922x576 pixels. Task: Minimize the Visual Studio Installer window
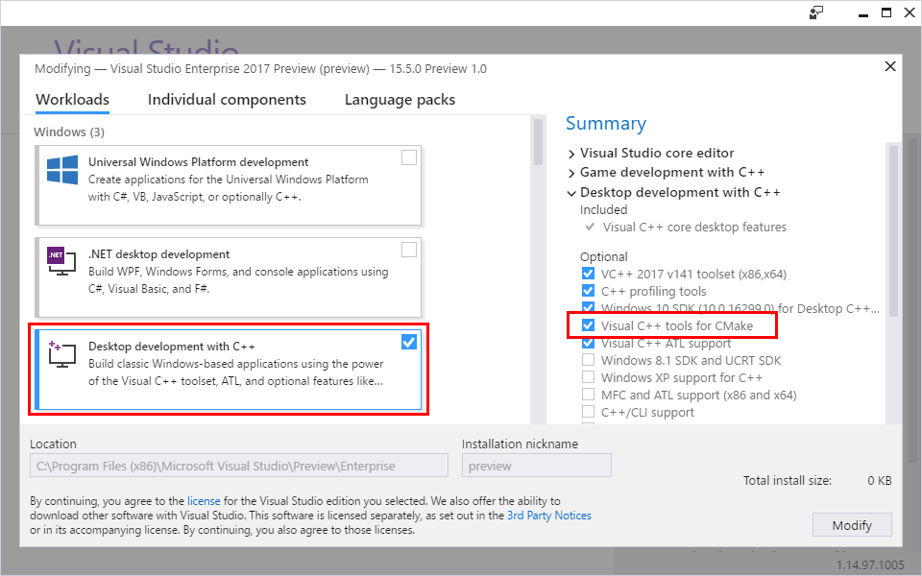click(x=863, y=13)
